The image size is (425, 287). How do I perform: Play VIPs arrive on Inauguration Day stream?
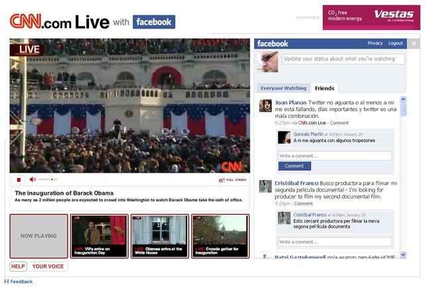point(100,236)
